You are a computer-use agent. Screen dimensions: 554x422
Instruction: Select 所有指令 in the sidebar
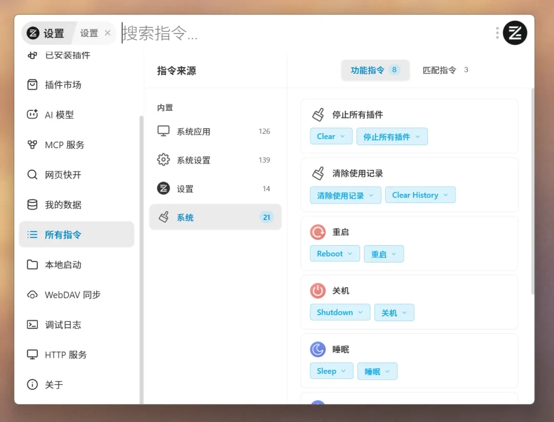point(76,234)
